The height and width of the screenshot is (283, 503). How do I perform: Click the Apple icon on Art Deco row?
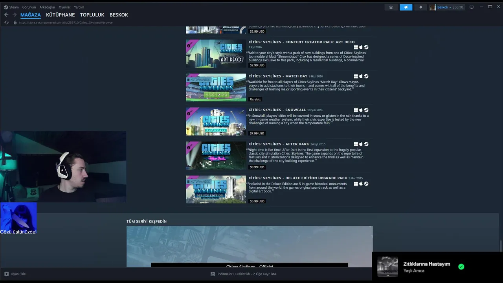click(361, 47)
